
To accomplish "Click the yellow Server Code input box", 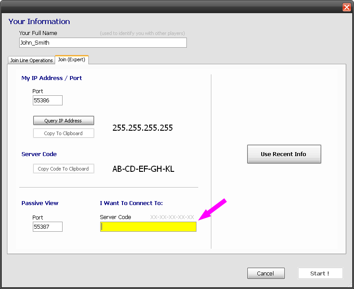I will 148,226.
